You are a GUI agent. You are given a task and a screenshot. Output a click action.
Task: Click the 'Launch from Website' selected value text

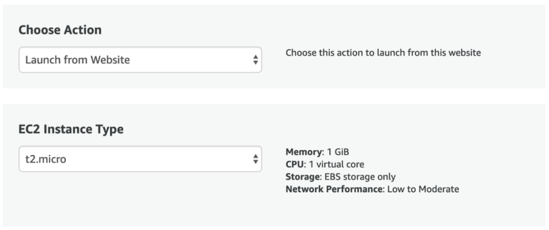click(77, 60)
